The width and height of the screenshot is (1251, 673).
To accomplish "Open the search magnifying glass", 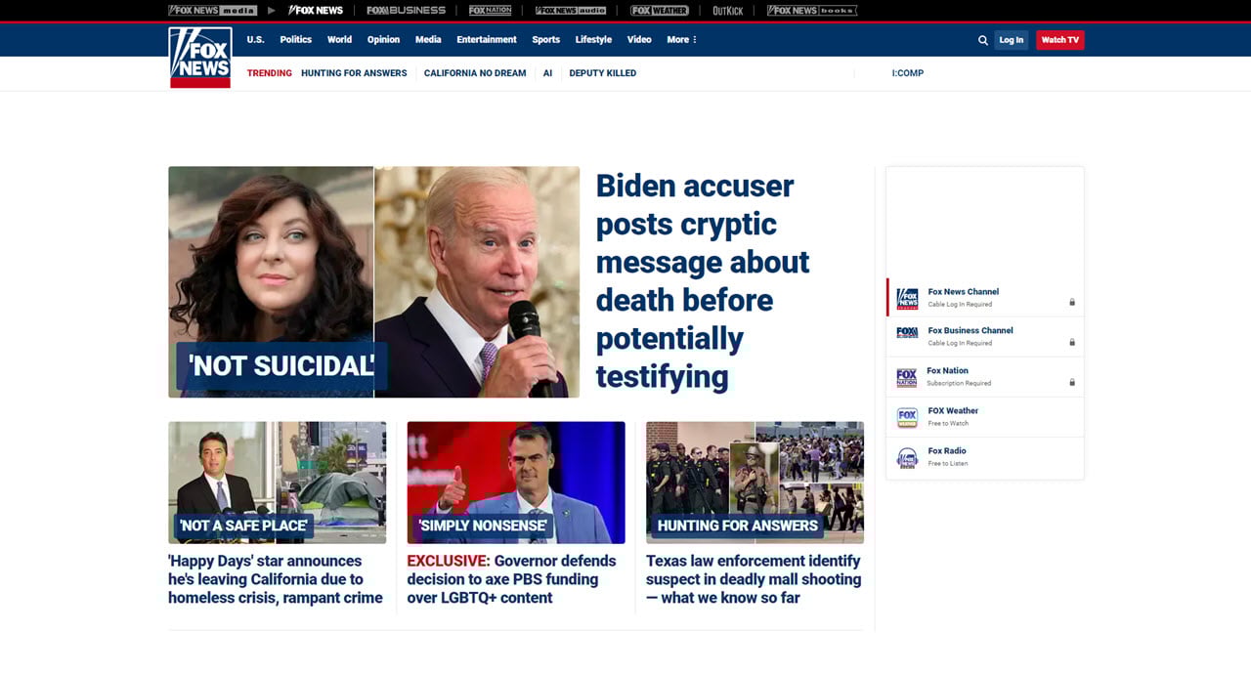I will 982,40.
